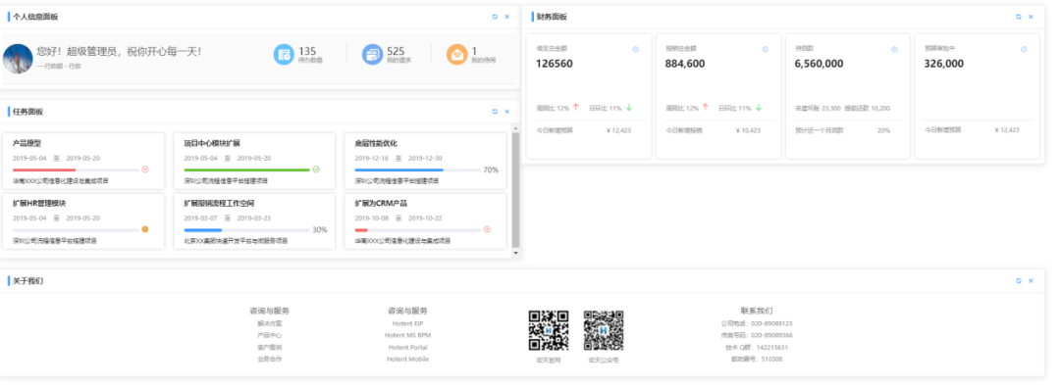Screen dimensions: 1062x385
Task: Open the Hotent Portal link
Action: pos(407,347)
